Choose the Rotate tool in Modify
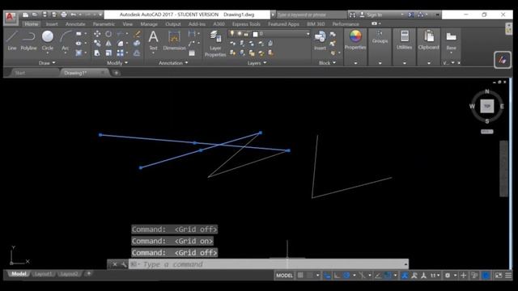 (x=108, y=34)
